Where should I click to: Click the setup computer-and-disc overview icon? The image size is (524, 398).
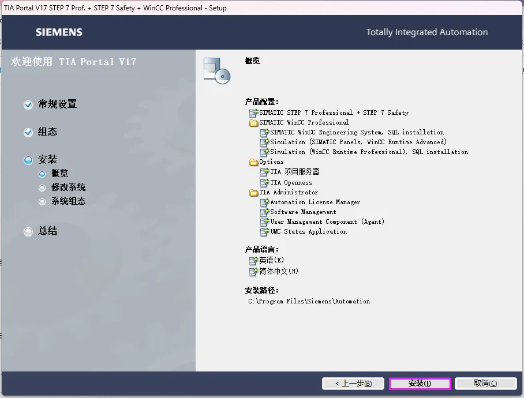pos(217,70)
